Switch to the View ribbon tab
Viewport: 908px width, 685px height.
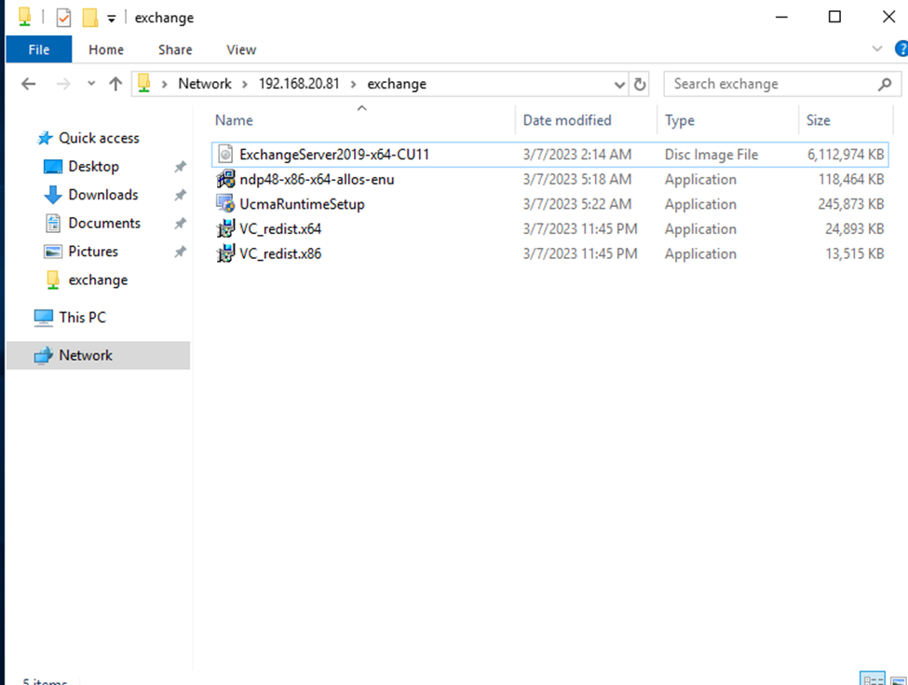[x=241, y=49]
